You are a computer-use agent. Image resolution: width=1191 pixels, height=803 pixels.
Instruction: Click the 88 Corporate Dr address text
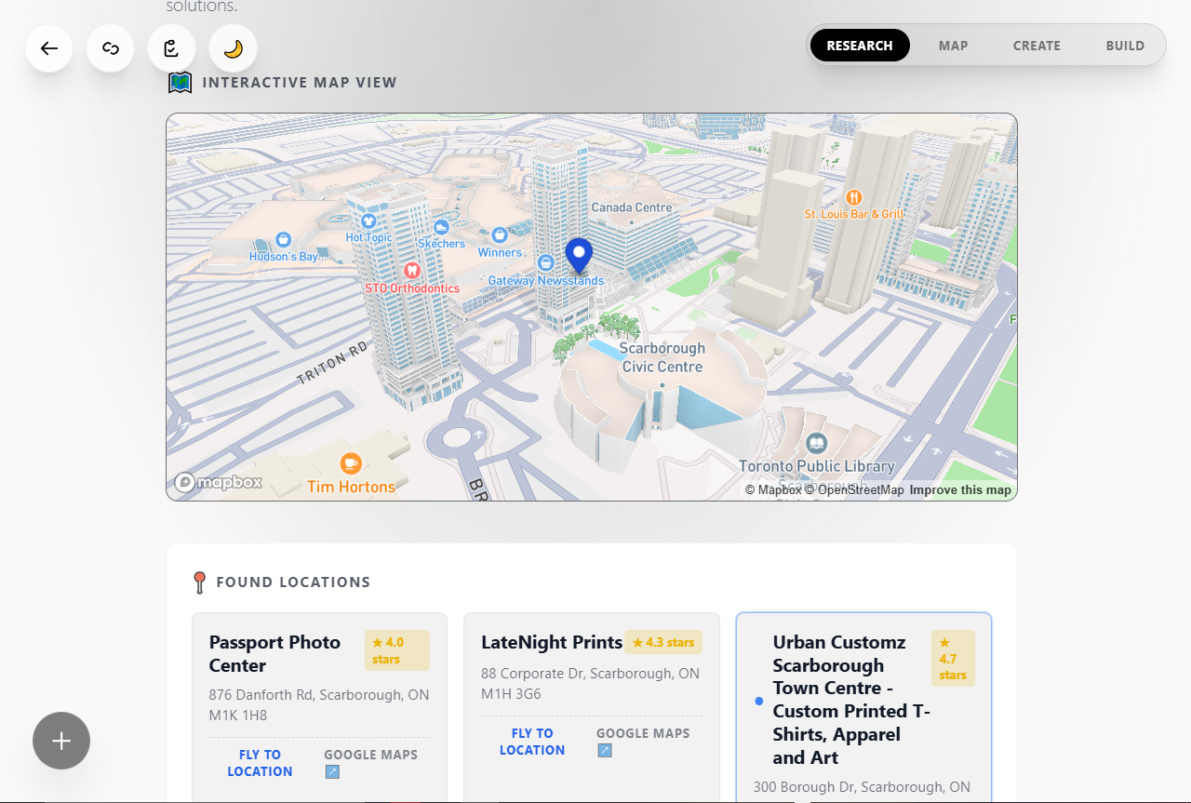click(x=590, y=684)
